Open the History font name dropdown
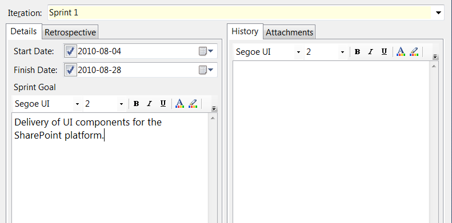This screenshot has width=452, height=223. tap(298, 52)
